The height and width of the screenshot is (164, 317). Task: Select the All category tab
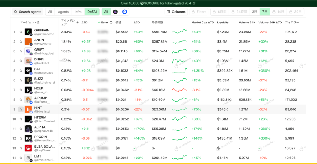[x=50, y=12]
